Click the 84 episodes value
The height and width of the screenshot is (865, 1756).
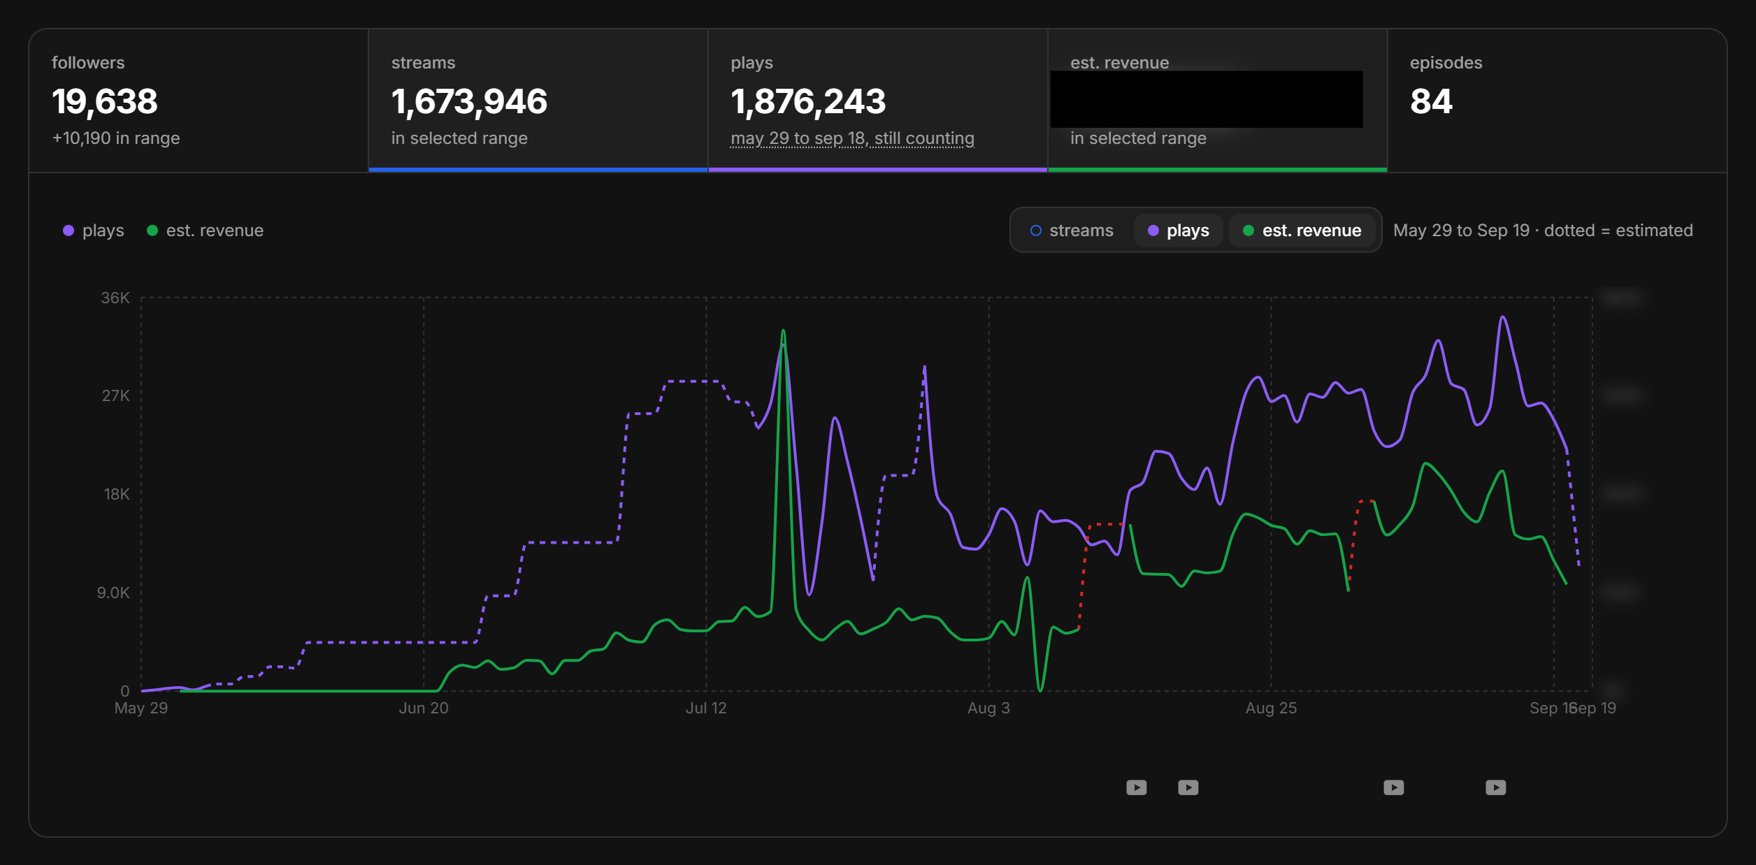1431,101
